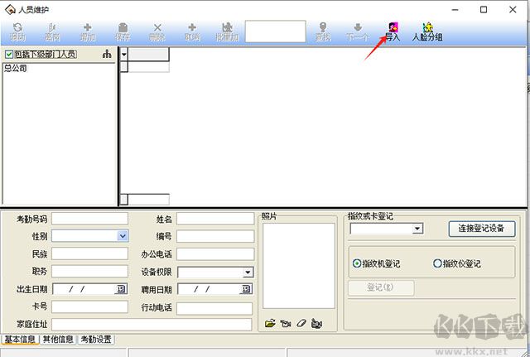The width and height of the screenshot is (530, 357).
Task: Click the 姓名 input field
Action: tap(215, 219)
